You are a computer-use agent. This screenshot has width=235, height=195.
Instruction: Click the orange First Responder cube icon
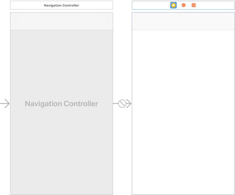(183, 5)
